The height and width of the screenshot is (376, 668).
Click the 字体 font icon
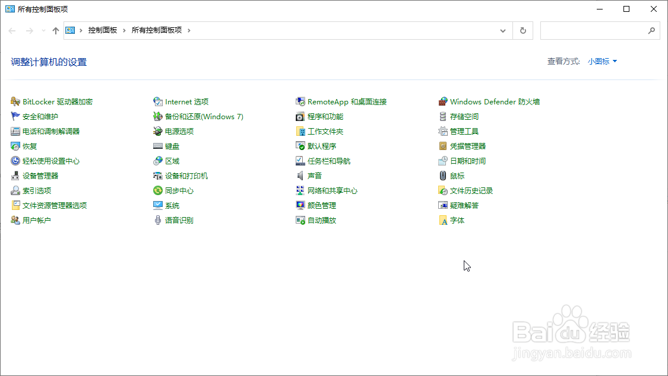point(443,221)
